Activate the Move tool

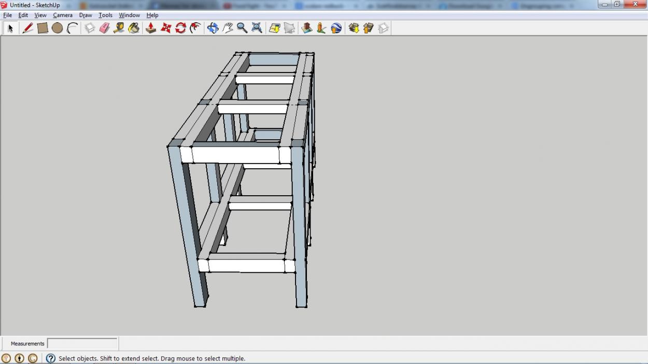pyautogui.click(x=166, y=28)
